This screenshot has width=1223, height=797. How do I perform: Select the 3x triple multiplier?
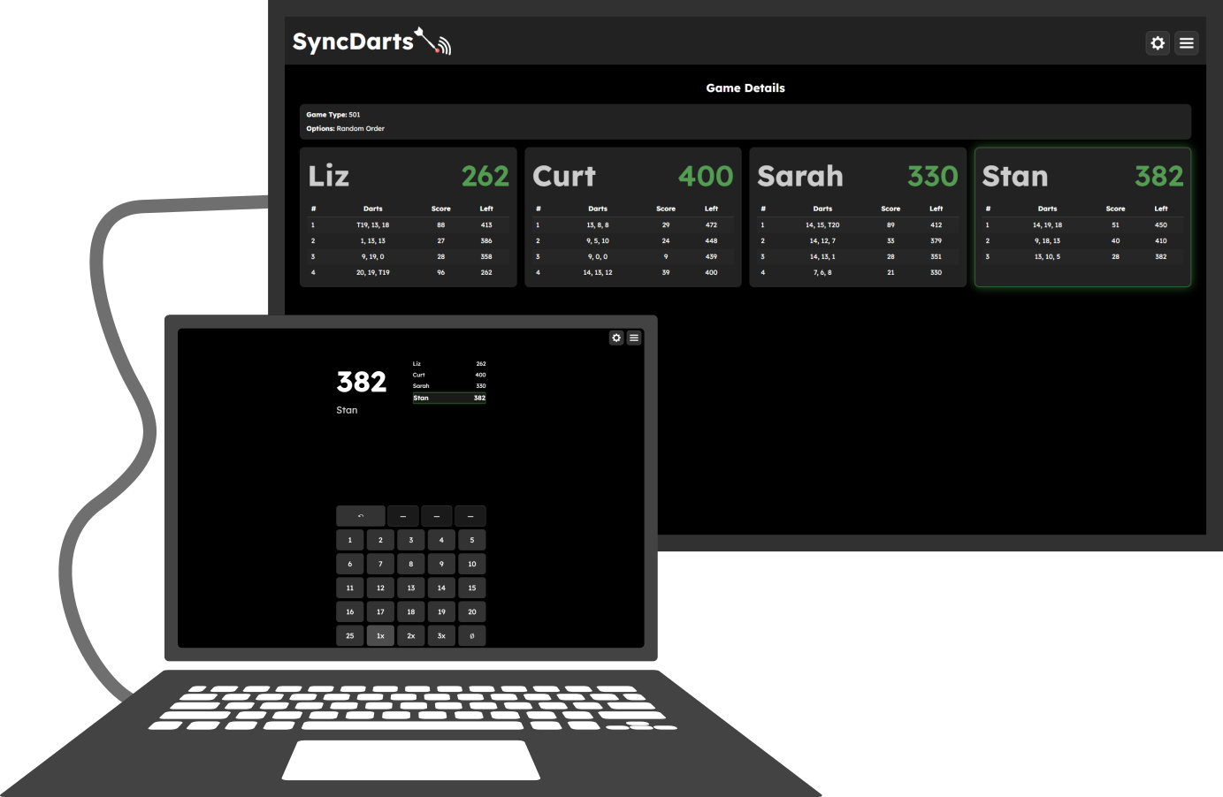441,635
